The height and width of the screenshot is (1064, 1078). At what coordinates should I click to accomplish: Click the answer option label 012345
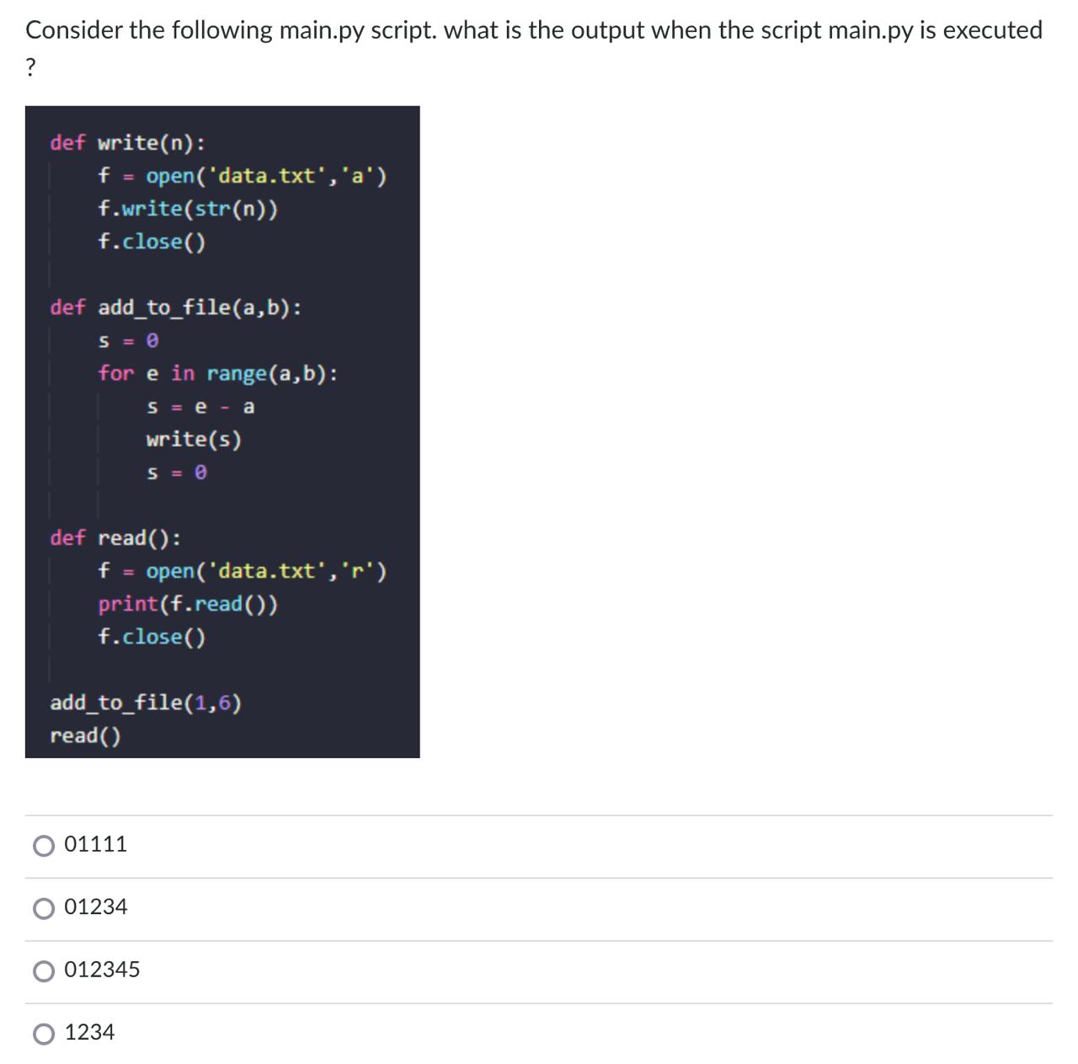pyautogui.click(x=102, y=970)
